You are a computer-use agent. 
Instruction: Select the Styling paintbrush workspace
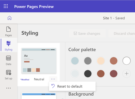(9, 46)
